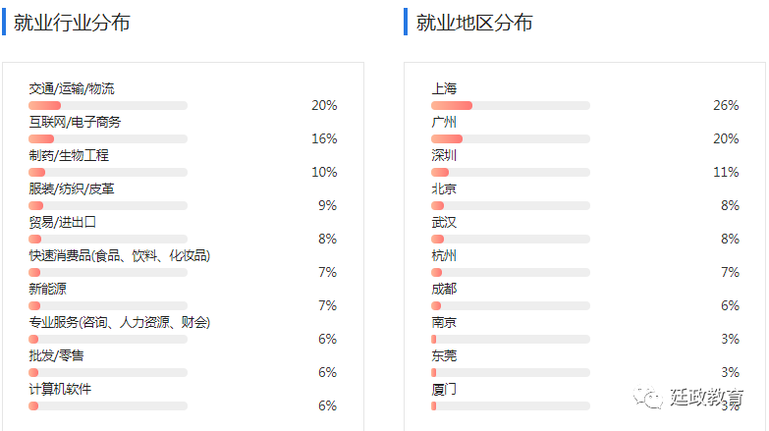Click the 快速消费品 industry label
This screenshot has width=769, height=431.
tap(119, 255)
